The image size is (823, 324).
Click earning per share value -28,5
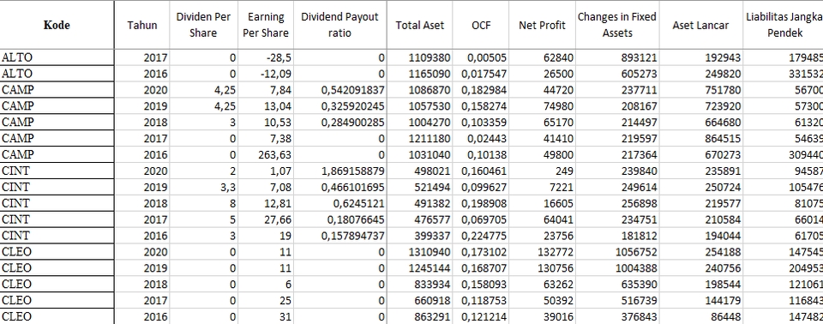coord(266,57)
